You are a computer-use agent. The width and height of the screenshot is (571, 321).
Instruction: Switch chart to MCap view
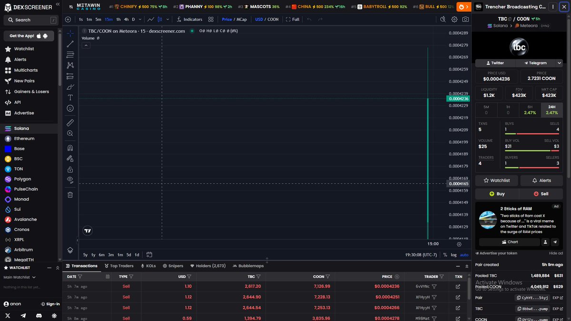pos(241,19)
